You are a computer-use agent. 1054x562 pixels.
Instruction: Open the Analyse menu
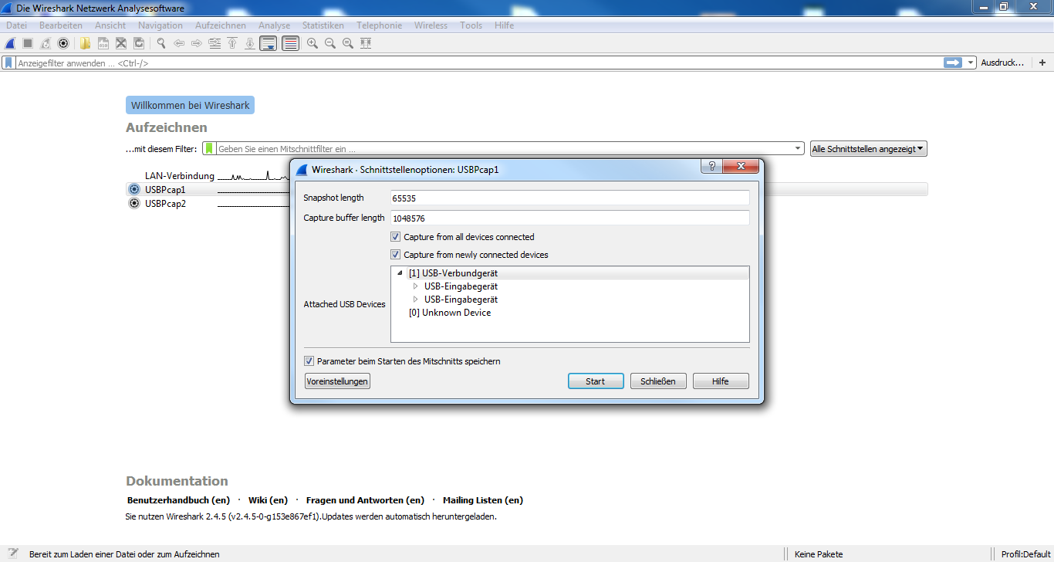pos(275,25)
